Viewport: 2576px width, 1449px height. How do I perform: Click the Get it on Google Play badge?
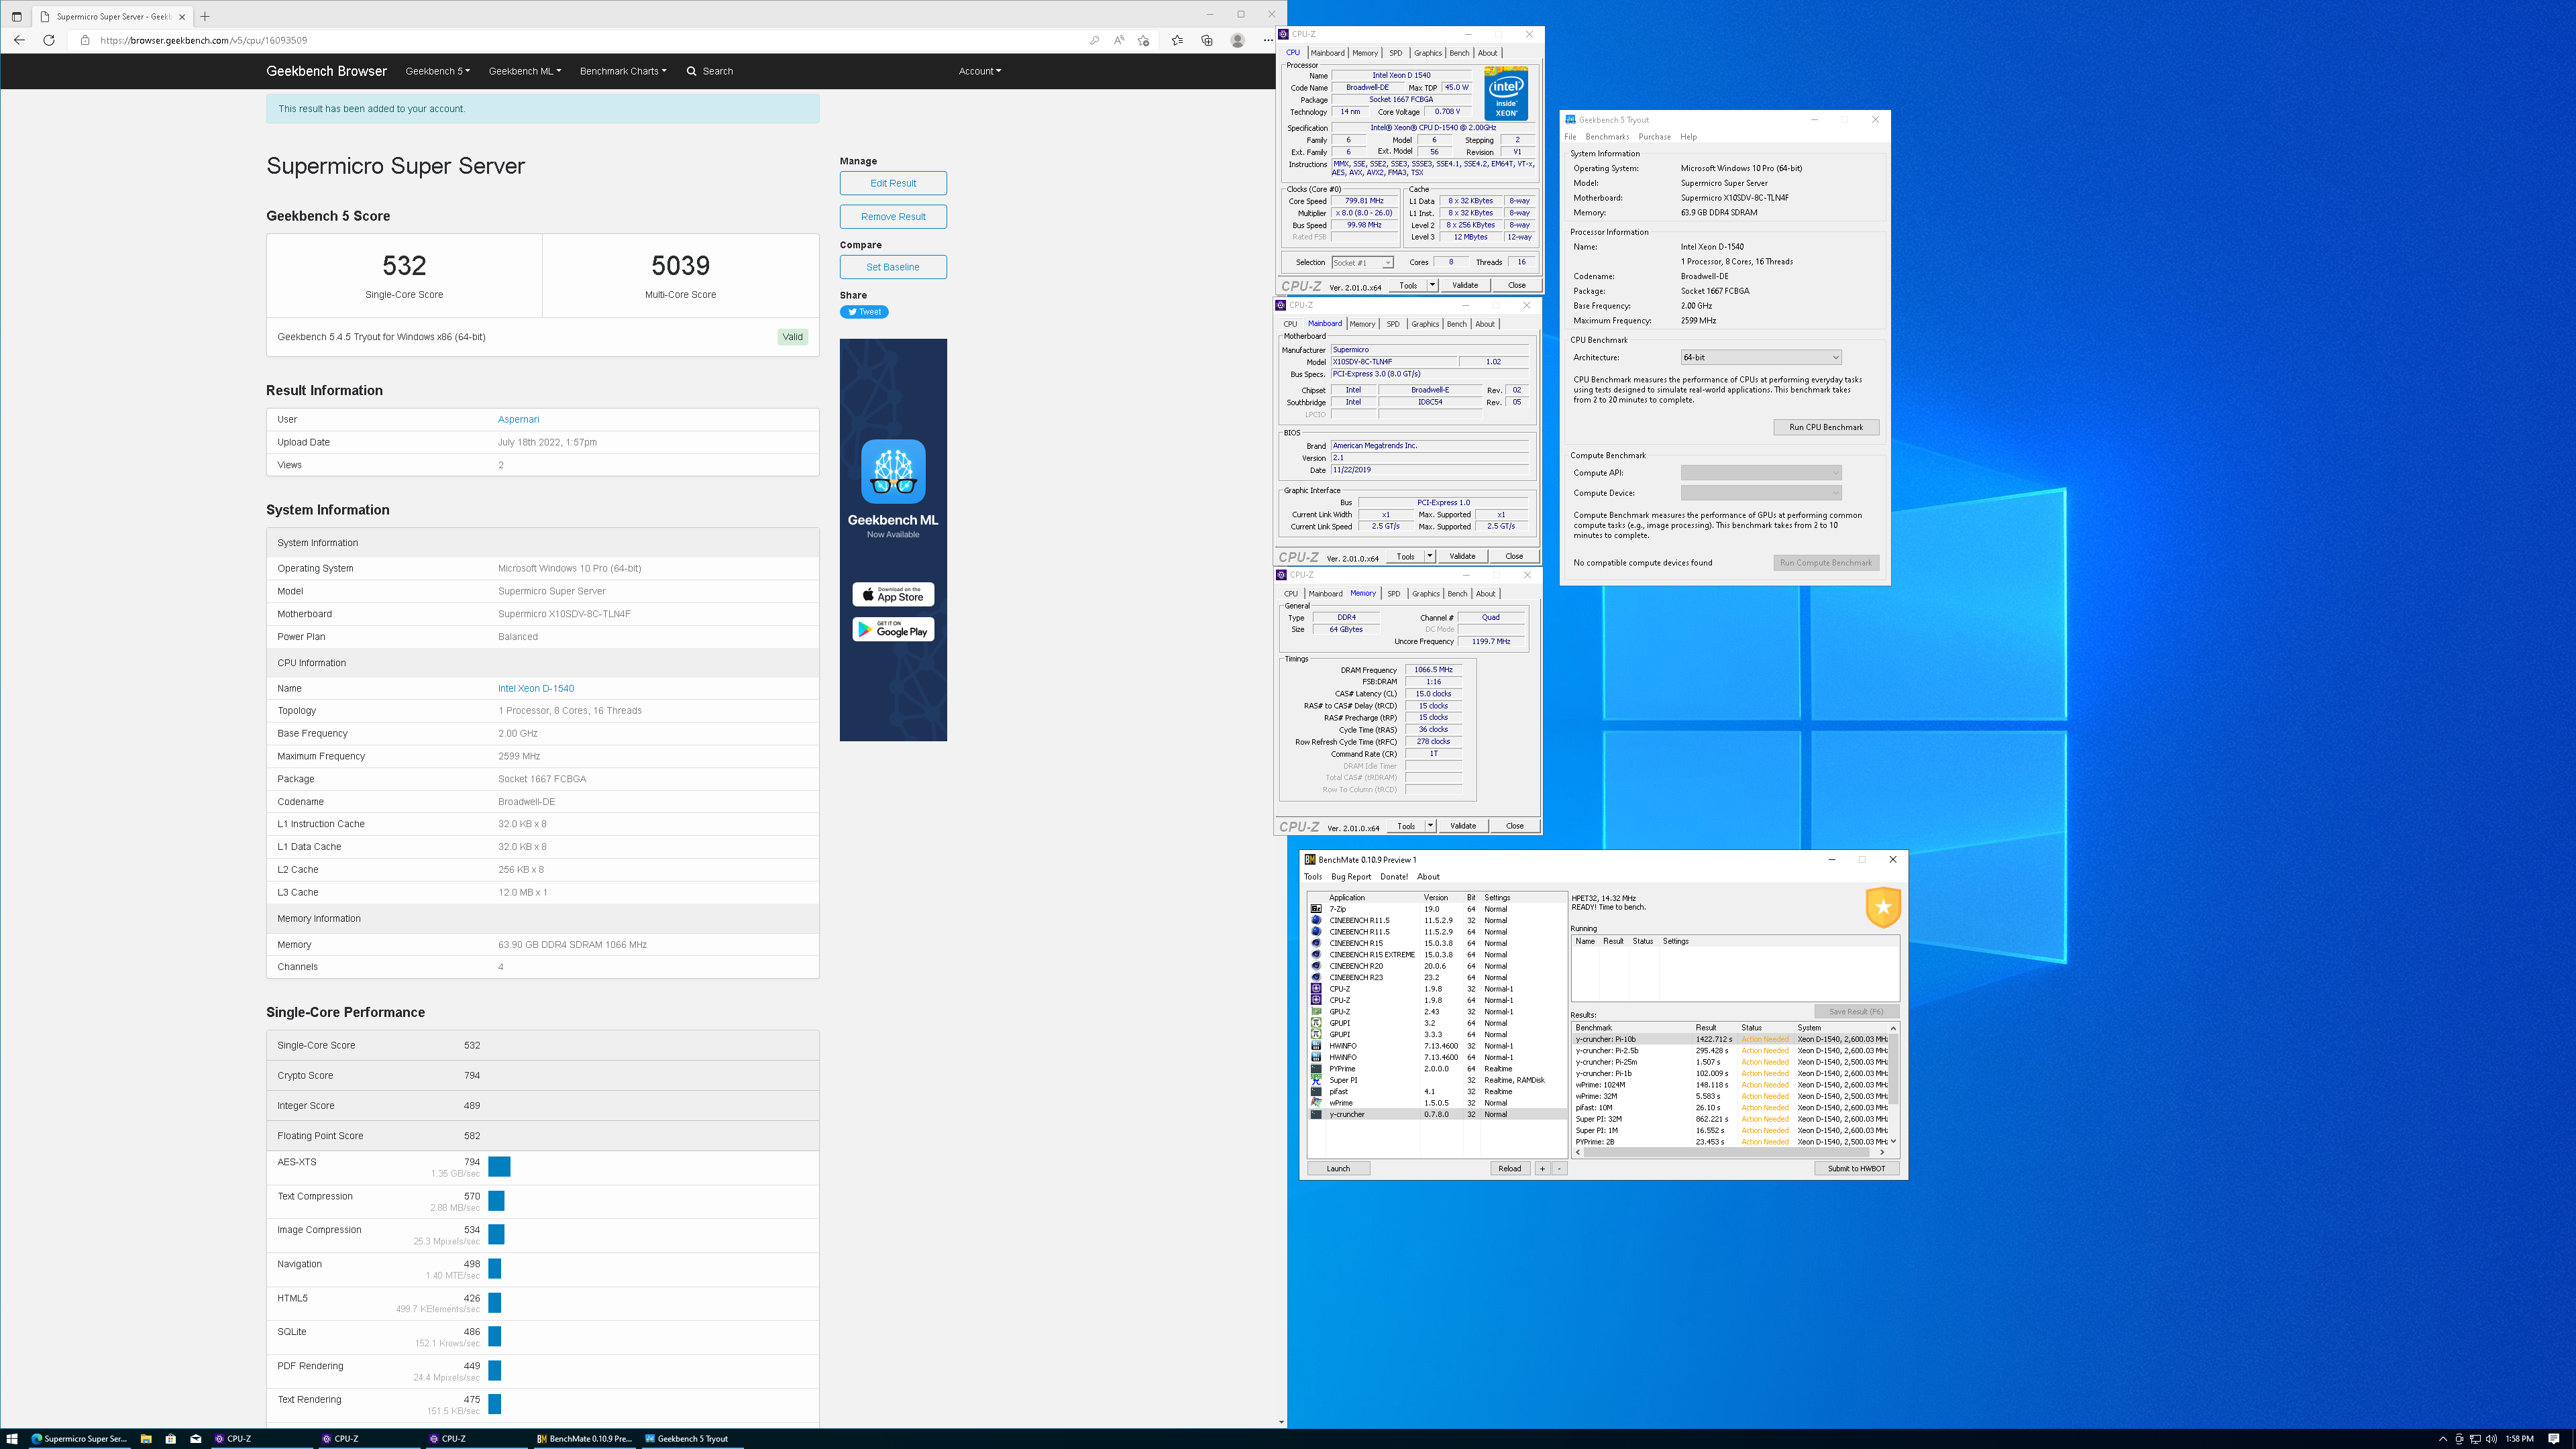pyautogui.click(x=893, y=629)
